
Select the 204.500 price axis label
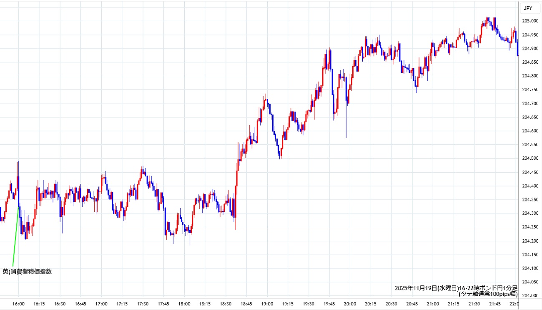coord(530,158)
